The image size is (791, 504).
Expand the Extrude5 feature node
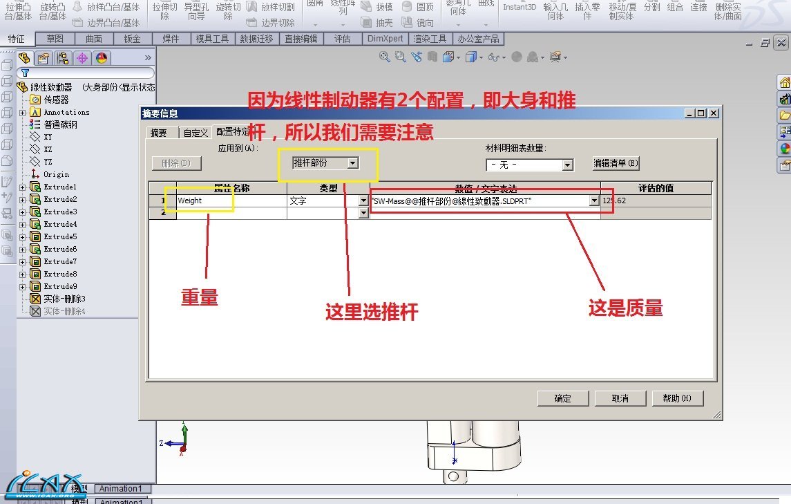[22, 237]
